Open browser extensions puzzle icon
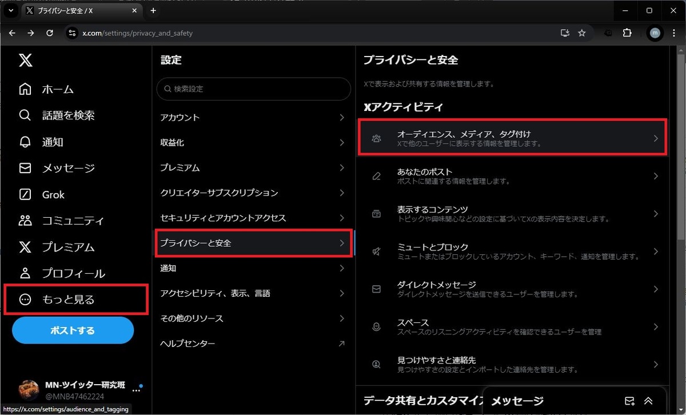 tap(627, 33)
